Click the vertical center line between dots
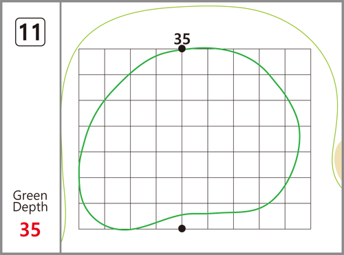 pos(182,139)
